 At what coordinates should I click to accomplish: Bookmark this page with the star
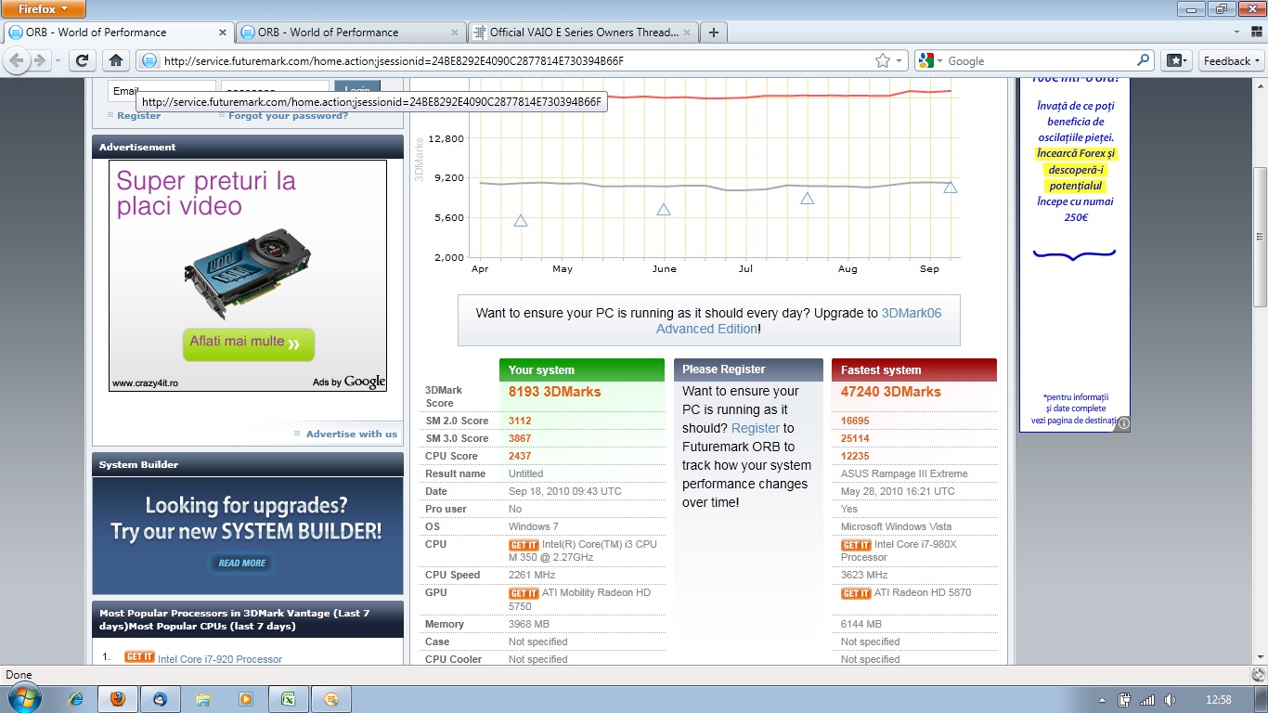(x=882, y=60)
